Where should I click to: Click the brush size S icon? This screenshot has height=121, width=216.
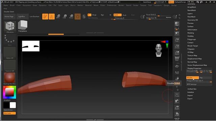(x=142, y=17)
